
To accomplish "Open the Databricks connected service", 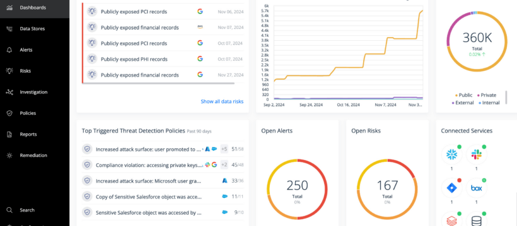I will pyautogui.click(x=451, y=220).
